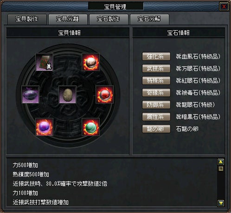Click the white-brown flaming gem icon
The width and height of the screenshot is (231, 213).
click(90, 62)
